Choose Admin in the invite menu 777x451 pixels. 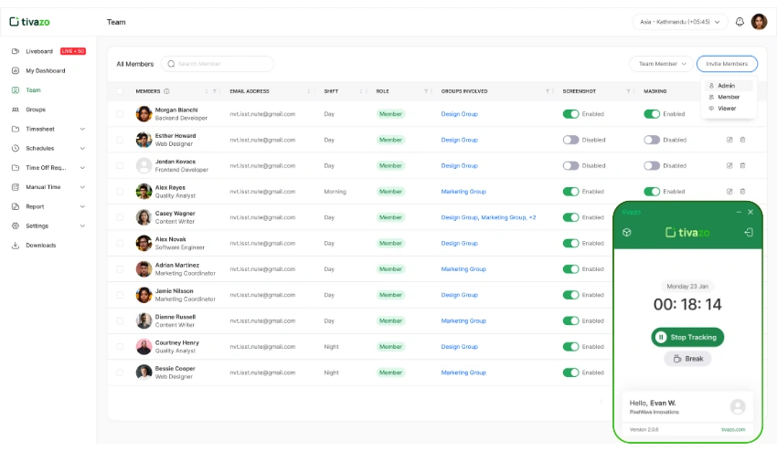[x=726, y=86]
